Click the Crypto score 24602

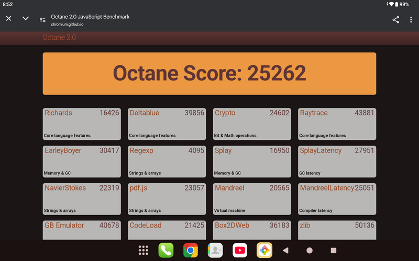coord(279,113)
